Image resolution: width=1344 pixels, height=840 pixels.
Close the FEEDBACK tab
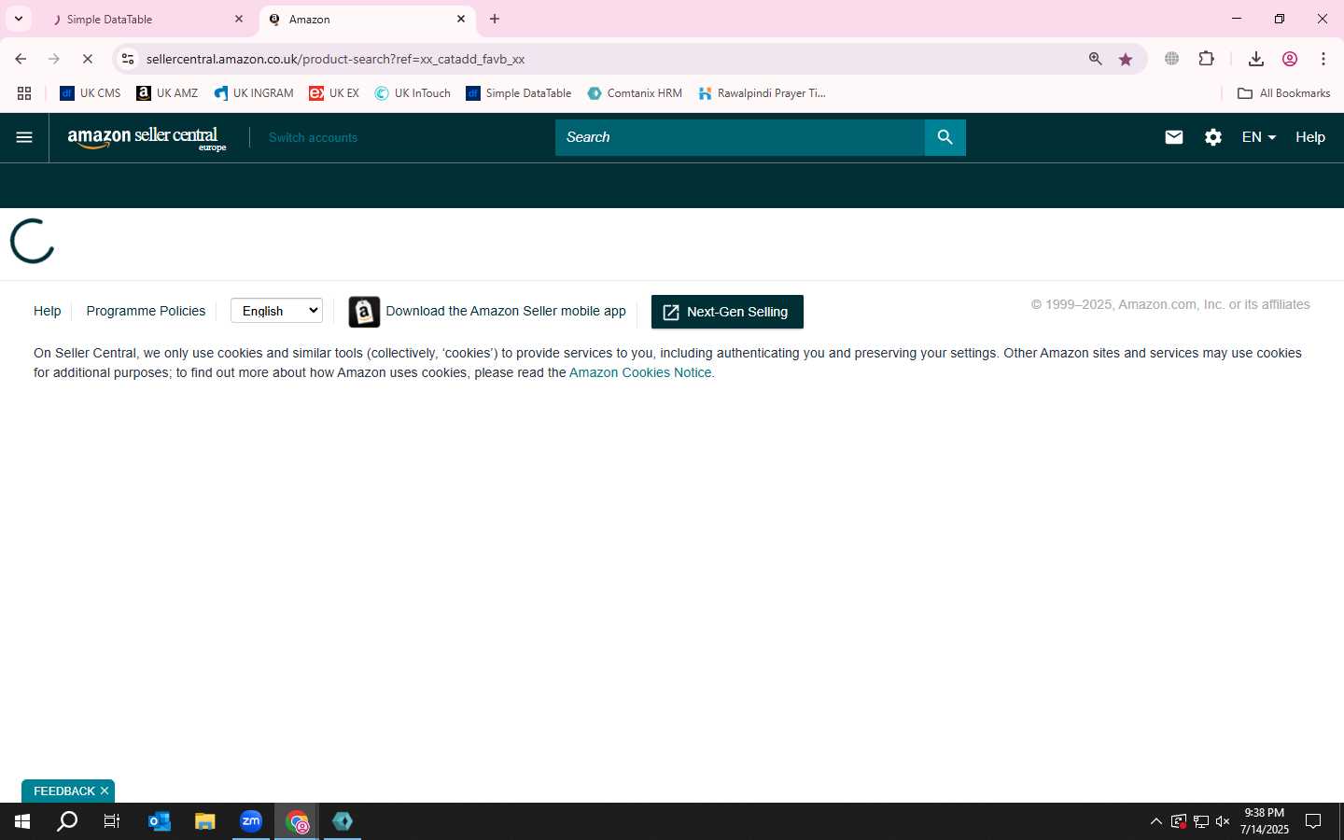[x=105, y=791]
